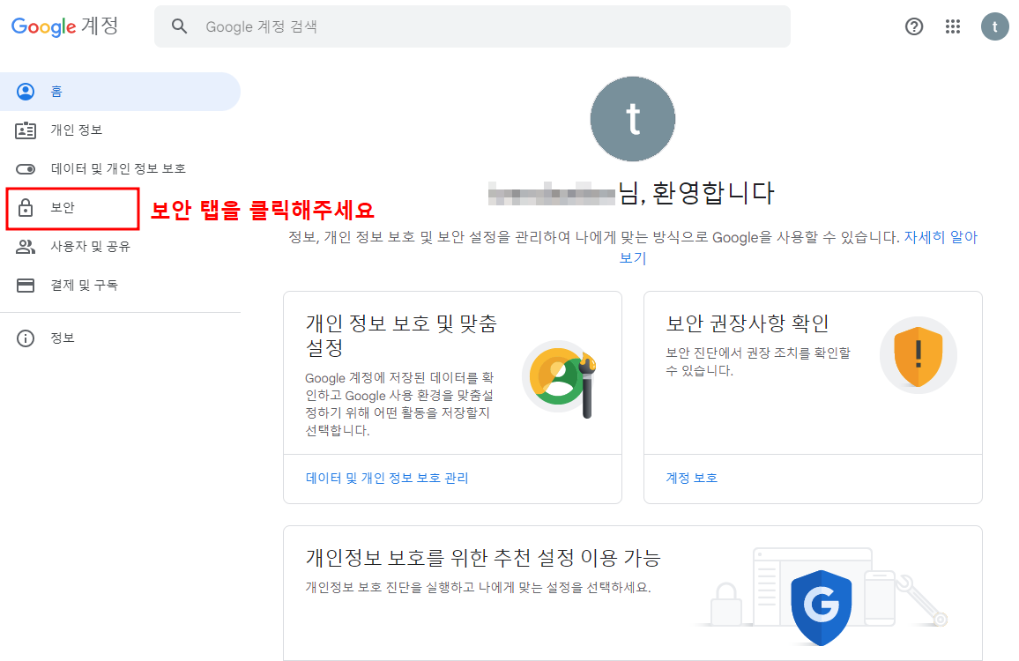Open the Google apps grid icon
The height and width of the screenshot is (661, 1019).
click(x=953, y=26)
